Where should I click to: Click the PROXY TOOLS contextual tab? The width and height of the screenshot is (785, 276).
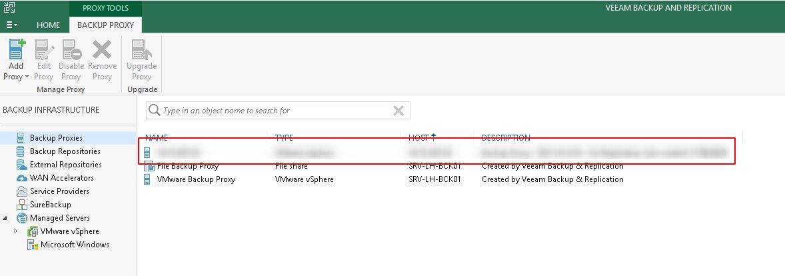(106, 8)
